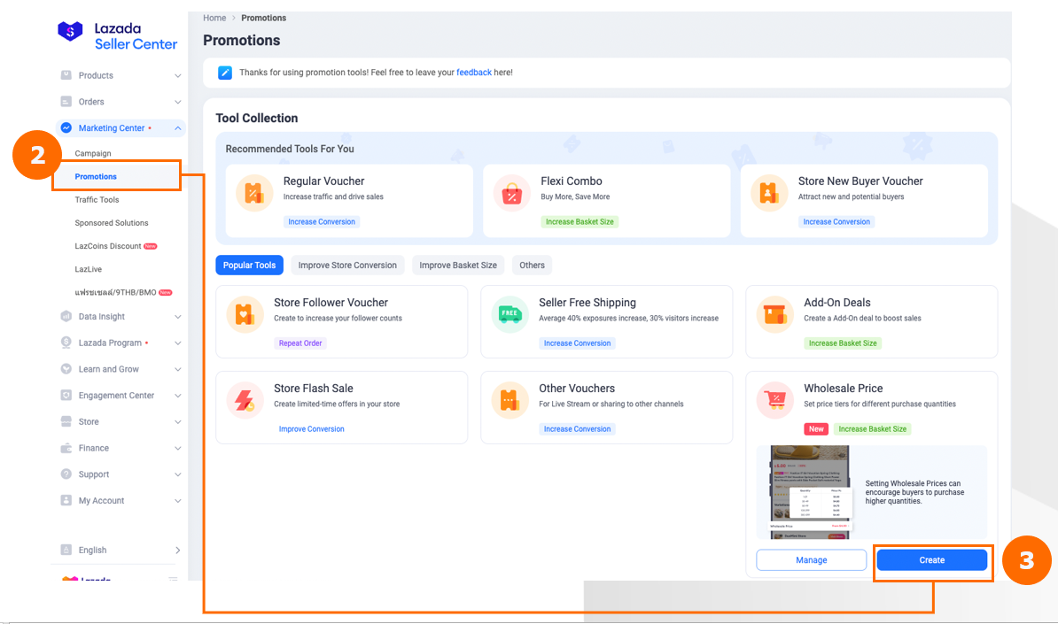Click the Seller Free Shipping truck icon
This screenshot has height=624, width=1058.
coord(510,315)
